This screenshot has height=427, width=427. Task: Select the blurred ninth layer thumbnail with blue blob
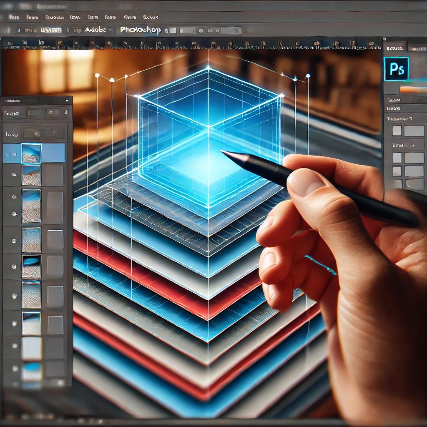32,372
